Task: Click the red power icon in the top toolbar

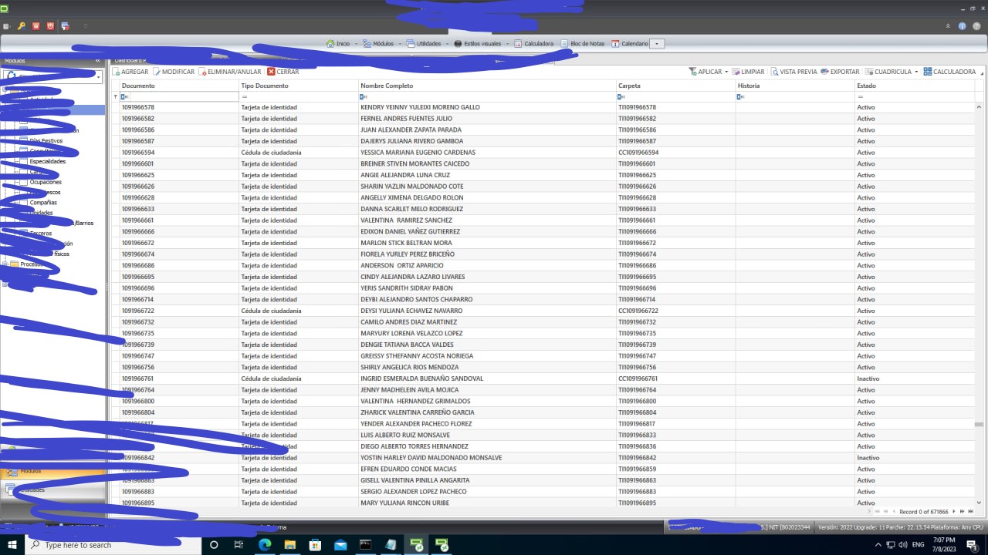Action: tap(51, 26)
